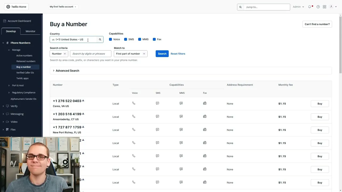Click MMS icon for +1 727 877 1759

pos(181,130)
